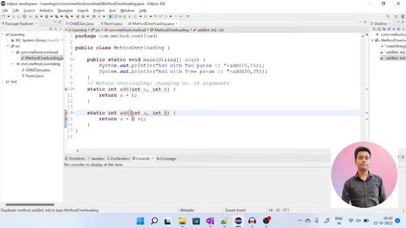Toggle Hide Static Members in Outline

389,29
